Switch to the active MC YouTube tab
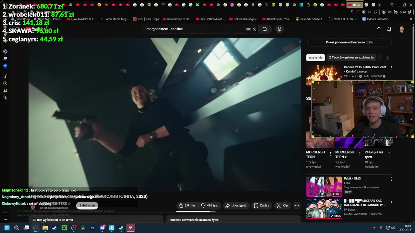 tap(354, 5)
